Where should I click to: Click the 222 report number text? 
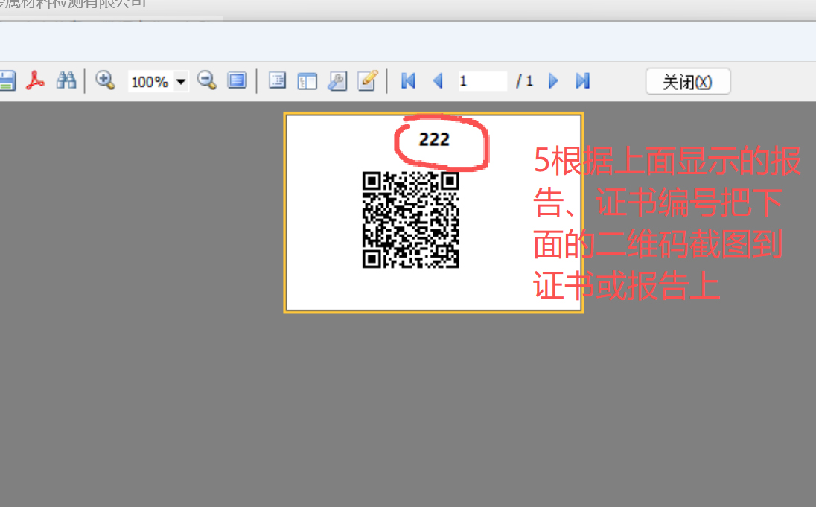tap(434, 139)
